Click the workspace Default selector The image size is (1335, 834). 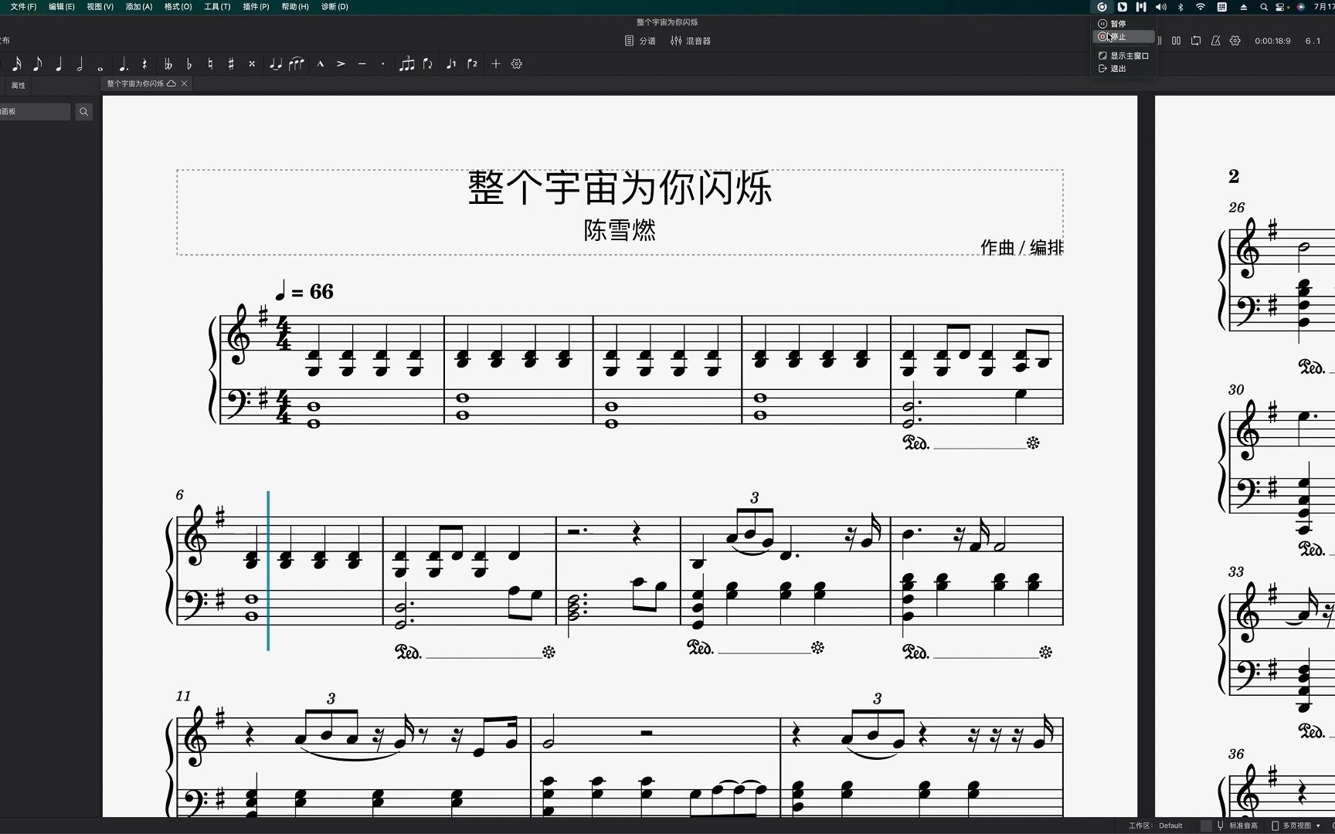click(1156, 826)
